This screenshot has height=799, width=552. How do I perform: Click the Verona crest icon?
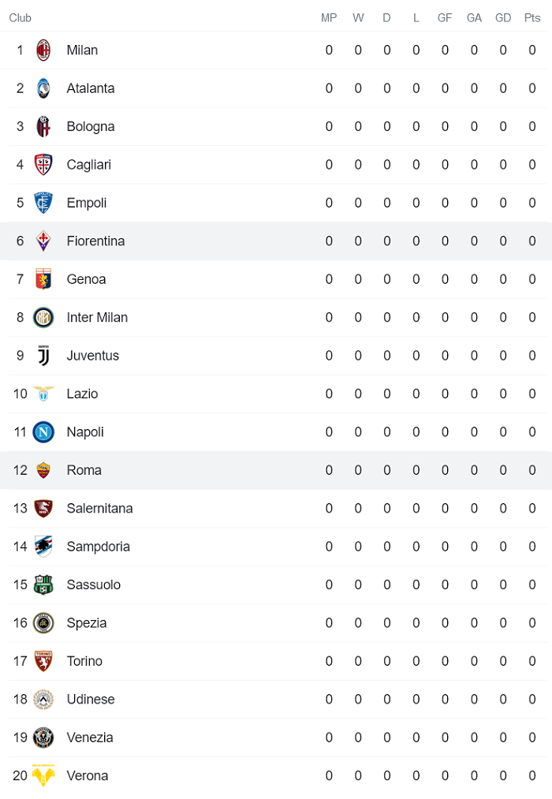[45, 775]
